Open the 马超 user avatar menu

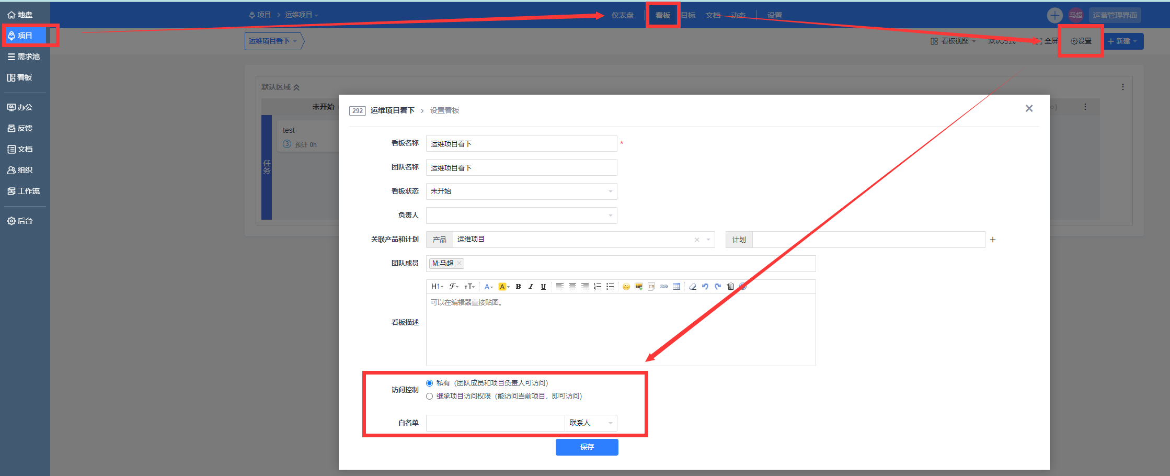tap(1075, 15)
